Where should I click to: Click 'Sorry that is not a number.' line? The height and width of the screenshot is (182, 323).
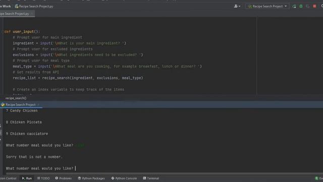click(x=34, y=157)
